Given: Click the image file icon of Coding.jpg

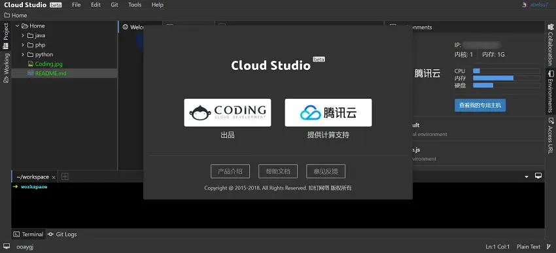Looking at the screenshot, I should point(31,64).
